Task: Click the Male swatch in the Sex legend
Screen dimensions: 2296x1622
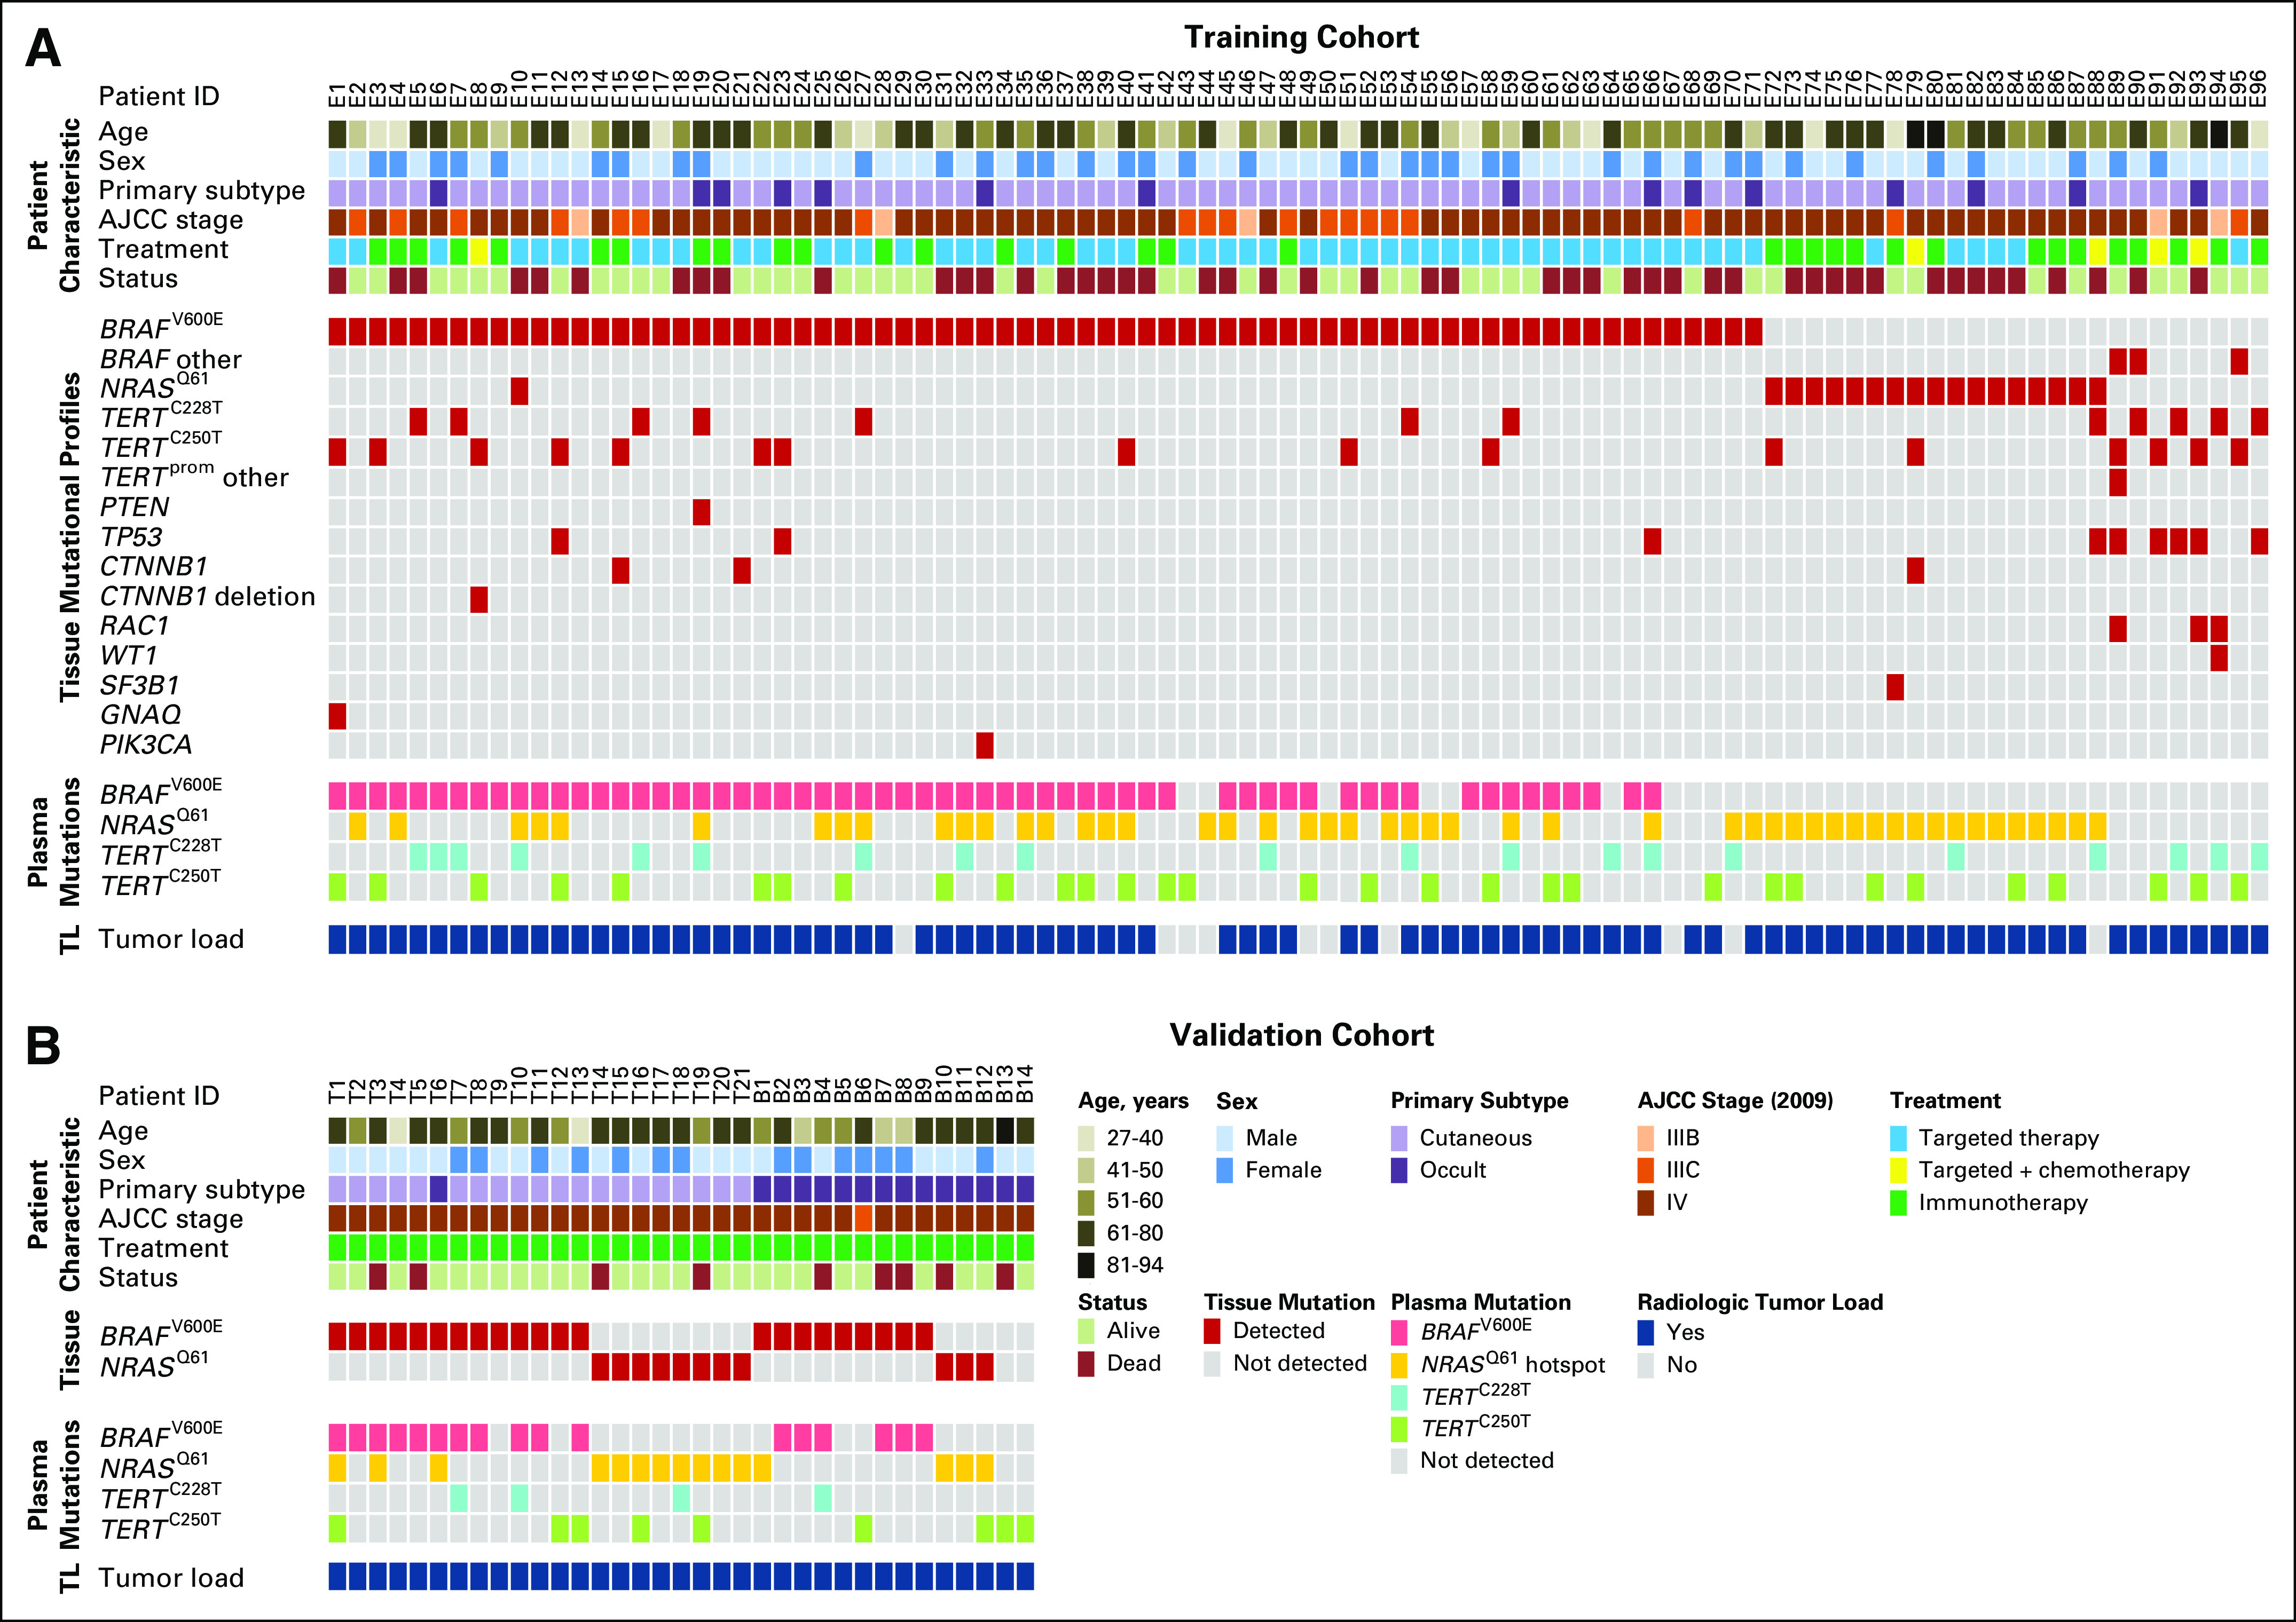Action: point(1225,1137)
